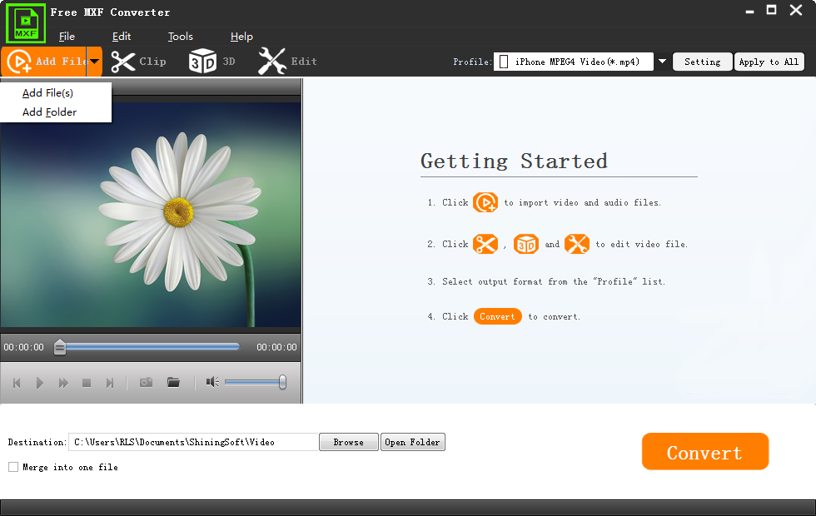Choose Add File(s) menu entry
816x516 pixels.
coord(48,93)
